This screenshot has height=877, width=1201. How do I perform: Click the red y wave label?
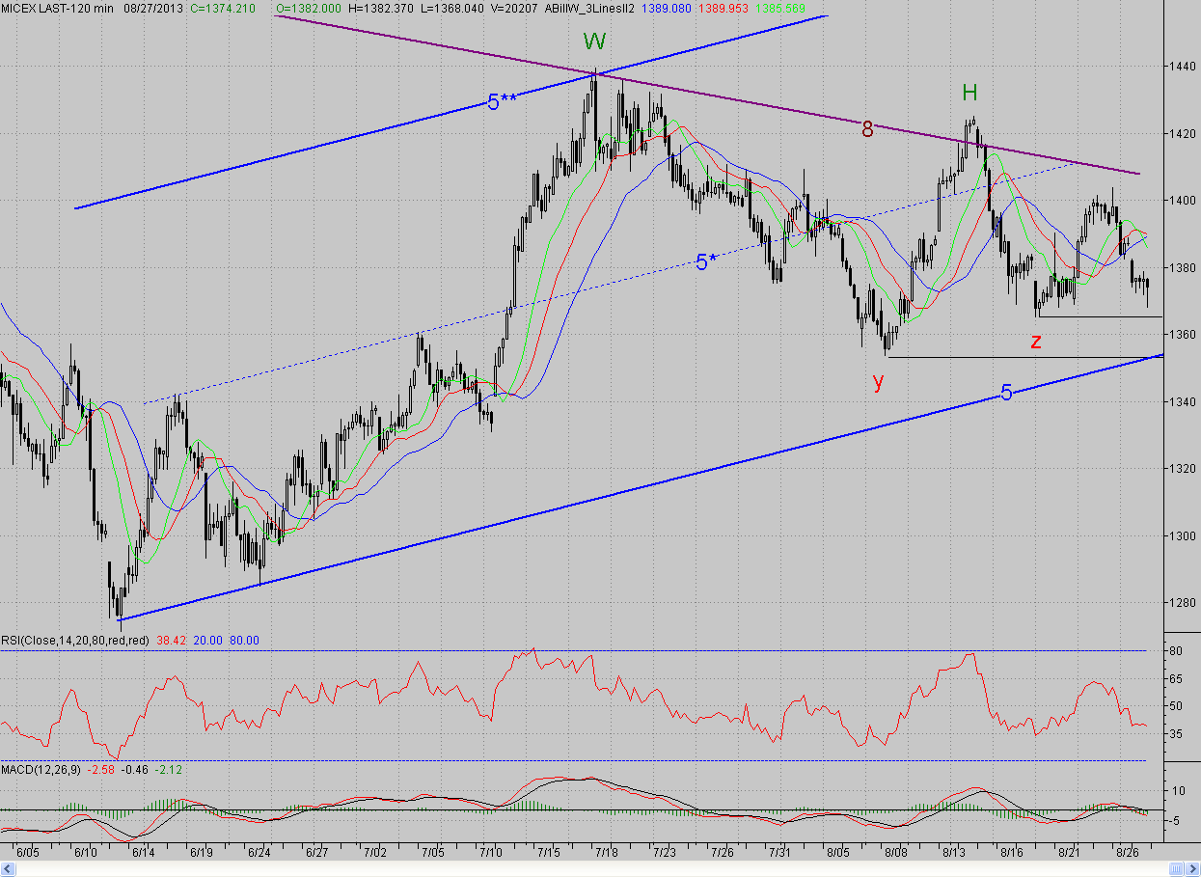click(878, 381)
